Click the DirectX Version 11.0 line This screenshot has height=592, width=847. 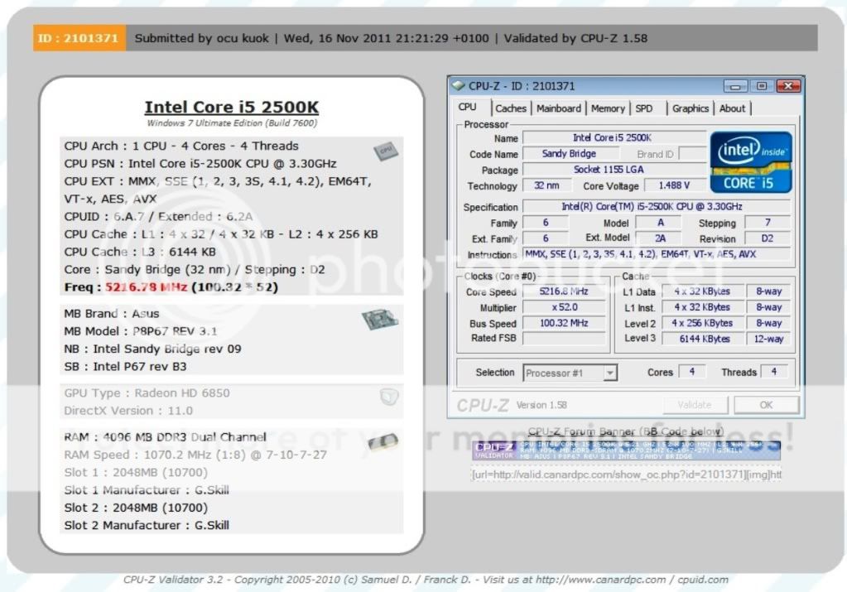click(128, 411)
